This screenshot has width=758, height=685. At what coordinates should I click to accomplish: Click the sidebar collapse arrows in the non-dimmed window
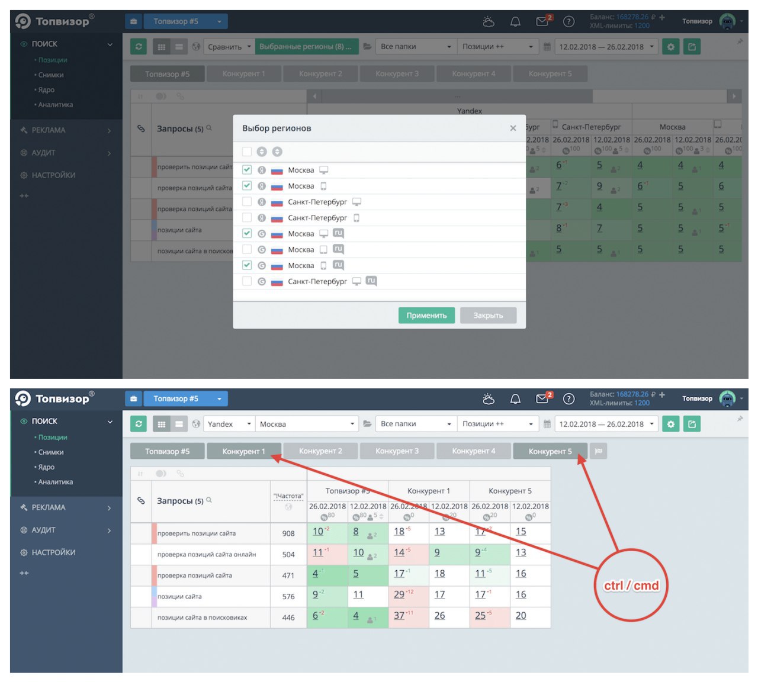click(24, 573)
